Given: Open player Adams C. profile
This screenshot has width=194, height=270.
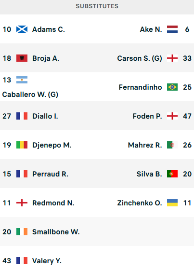Looking at the screenshot, I should 49,29.
